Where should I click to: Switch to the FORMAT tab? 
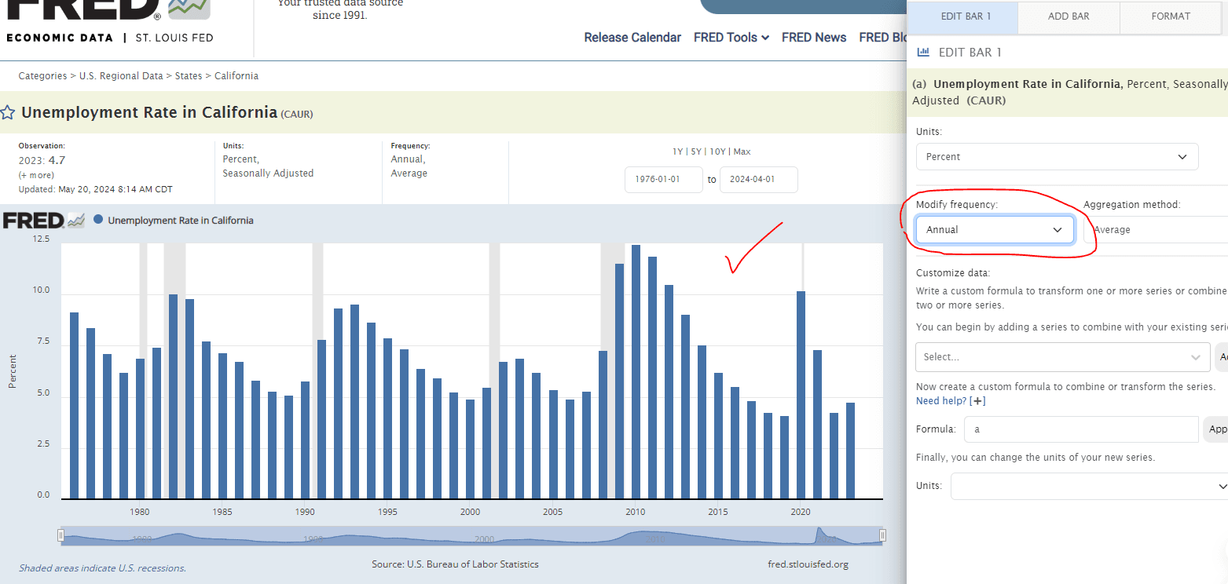[1170, 16]
